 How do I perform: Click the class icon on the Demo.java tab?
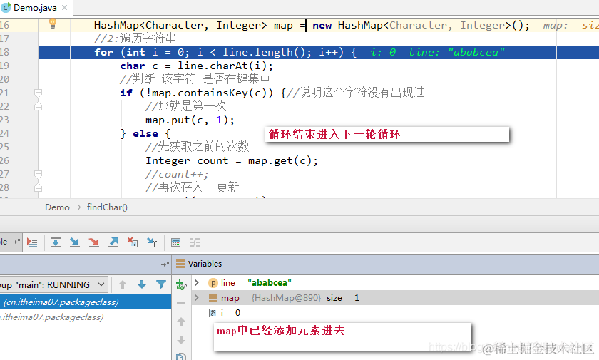(x=6, y=7)
